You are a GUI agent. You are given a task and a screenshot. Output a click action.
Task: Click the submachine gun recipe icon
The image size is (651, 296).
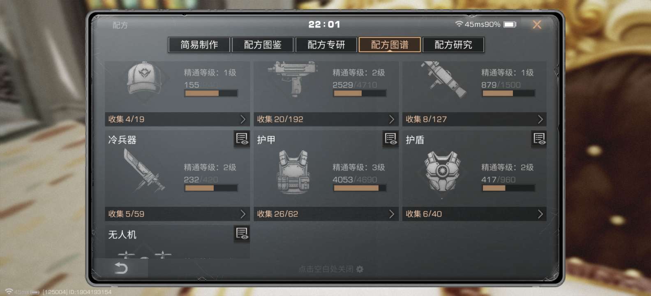[293, 78]
